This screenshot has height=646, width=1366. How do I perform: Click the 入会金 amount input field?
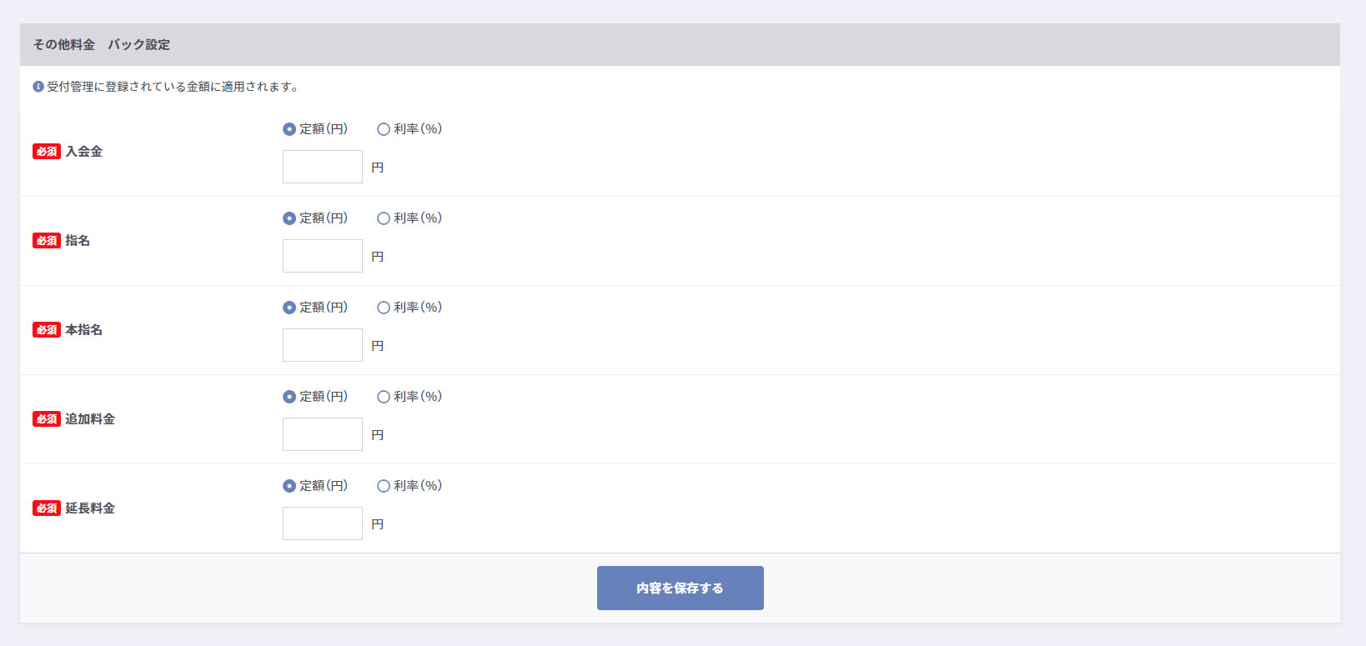(x=323, y=167)
